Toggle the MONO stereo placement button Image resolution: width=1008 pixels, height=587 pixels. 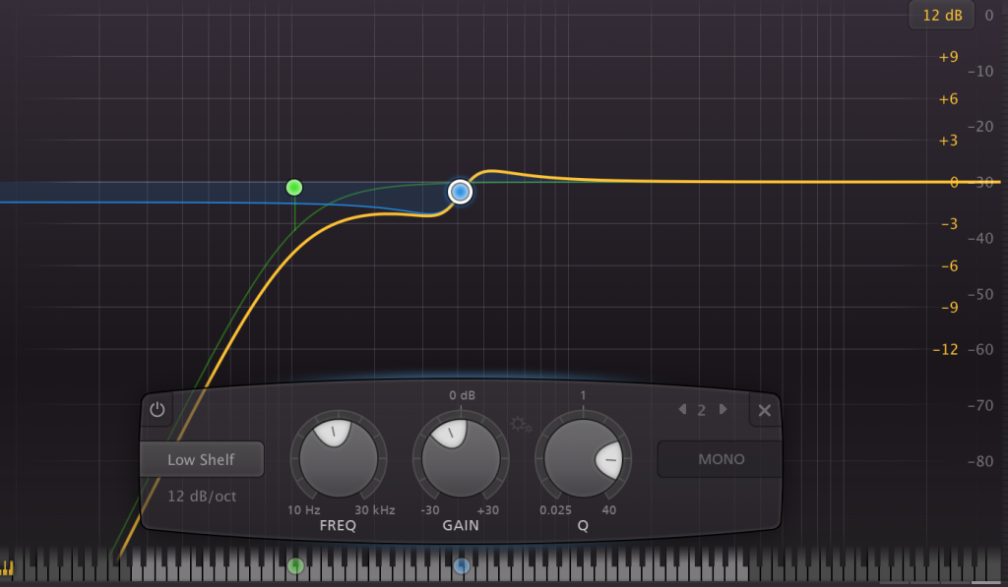click(x=721, y=459)
